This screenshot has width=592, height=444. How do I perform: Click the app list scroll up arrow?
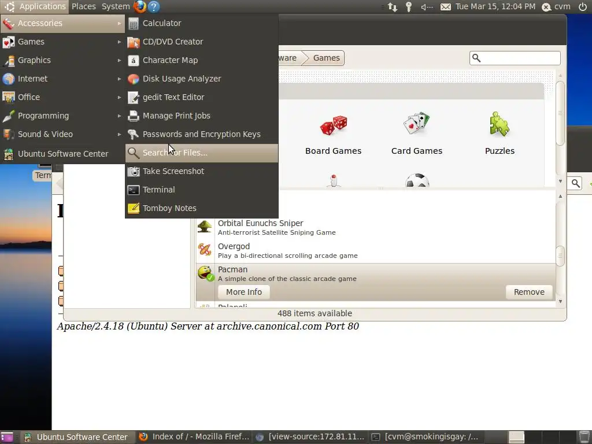coord(560,196)
